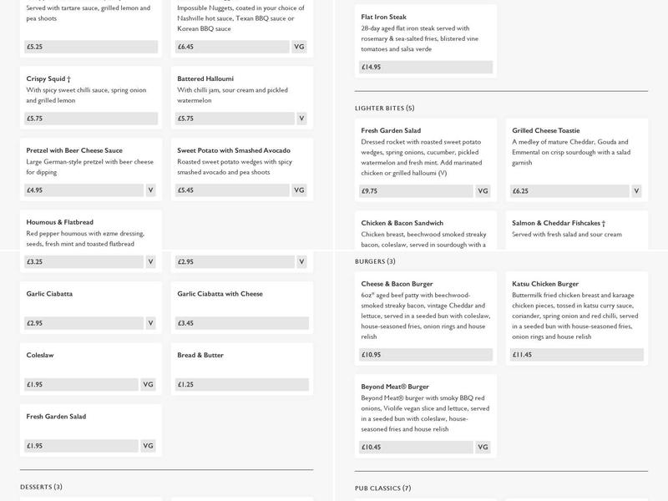Choose the Salmon & Cheddar Fishcakes title
Image resolution: width=668 pixels, height=501 pixels.
(559, 223)
